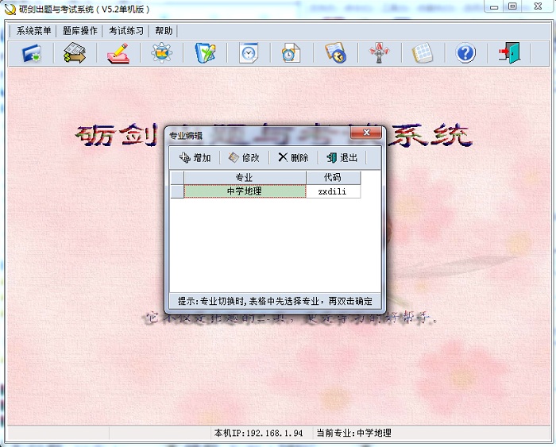Click the zxdili code cell

[333, 191]
